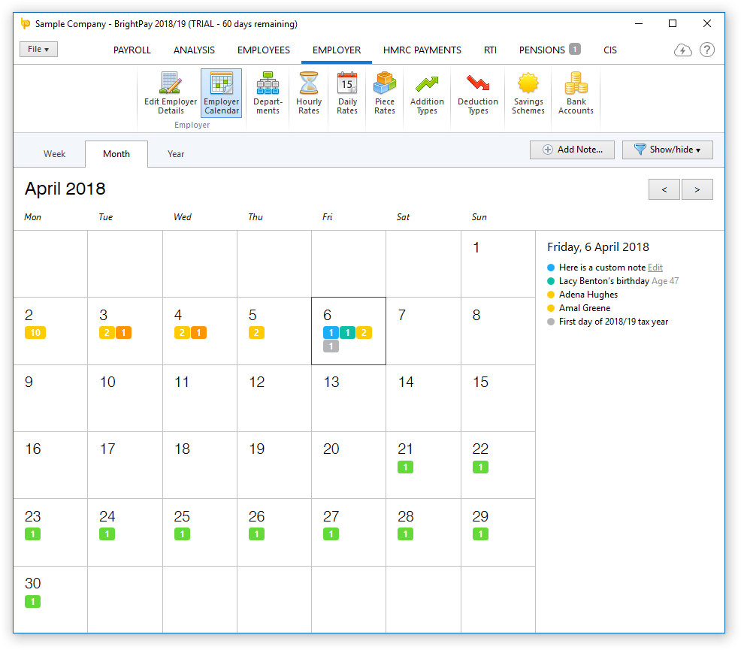Open Piece Rates blocks icon
The height and width of the screenshot is (650, 741).
click(385, 93)
